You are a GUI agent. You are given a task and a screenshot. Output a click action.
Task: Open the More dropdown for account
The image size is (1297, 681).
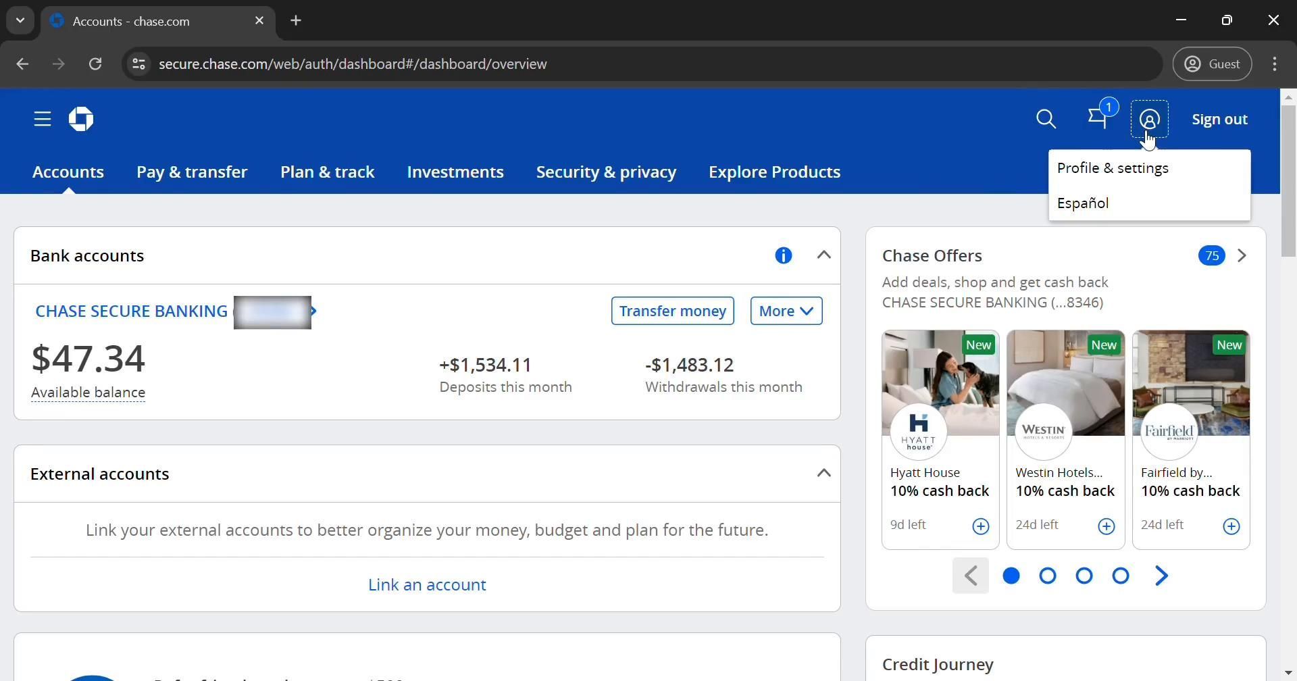[x=786, y=311]
